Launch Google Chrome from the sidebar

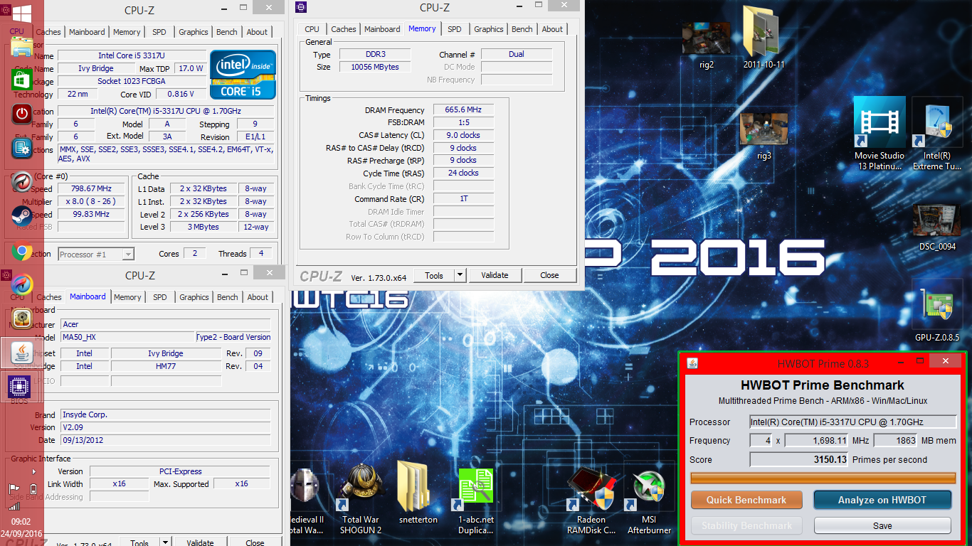click(x=22, y=252)
